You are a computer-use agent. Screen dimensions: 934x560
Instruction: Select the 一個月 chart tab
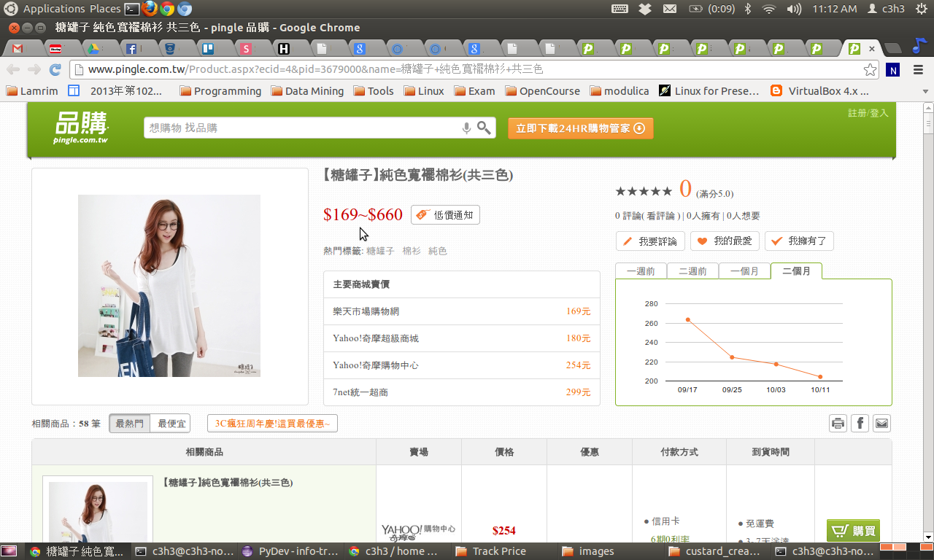click(744, 271)
